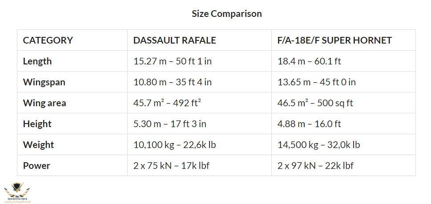The height and width of the screenshot is (204, 431).
Task: Click the Power row label
Action: pos(36,166)
